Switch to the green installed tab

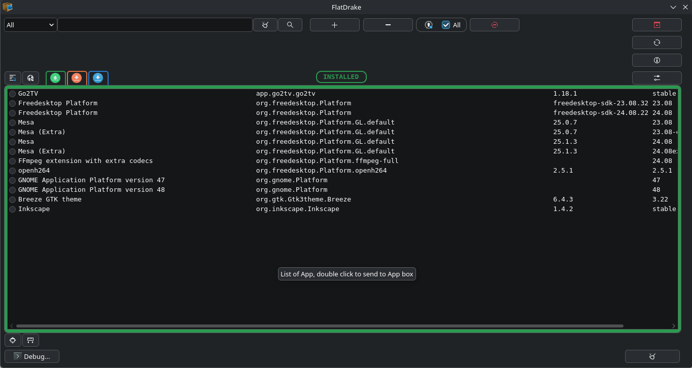click(x=56, y=78)
